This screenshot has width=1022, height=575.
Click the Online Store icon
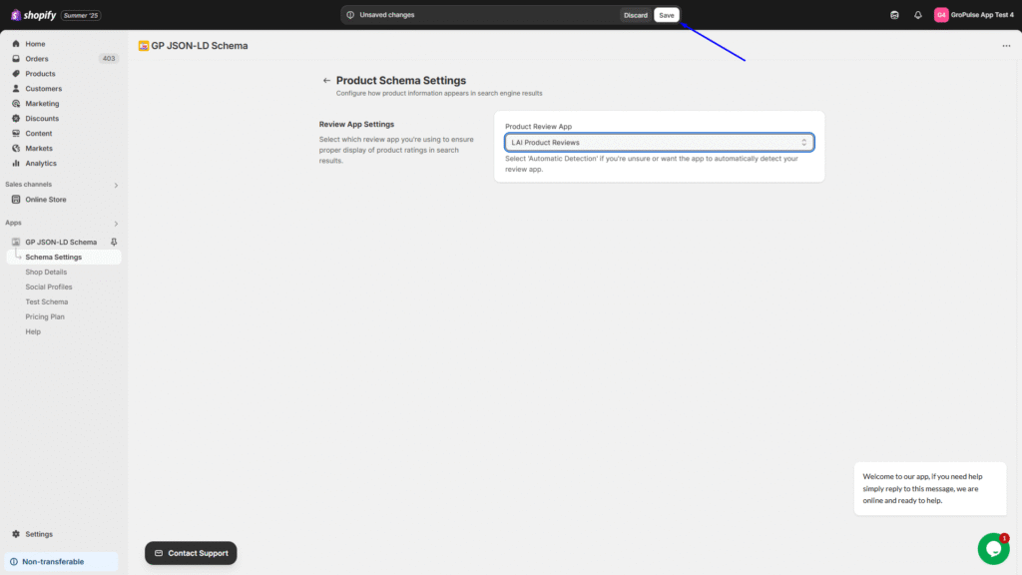click(x=16, y=200)
